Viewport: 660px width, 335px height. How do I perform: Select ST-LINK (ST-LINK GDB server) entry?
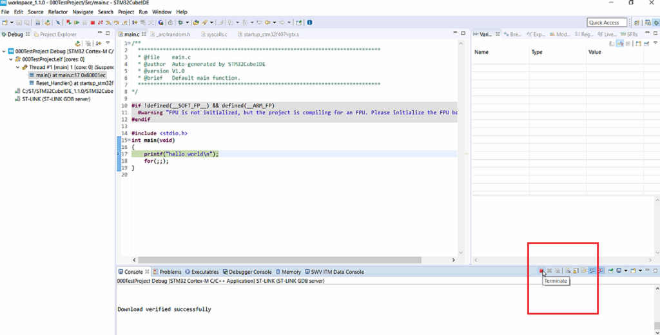click(52, 99)
